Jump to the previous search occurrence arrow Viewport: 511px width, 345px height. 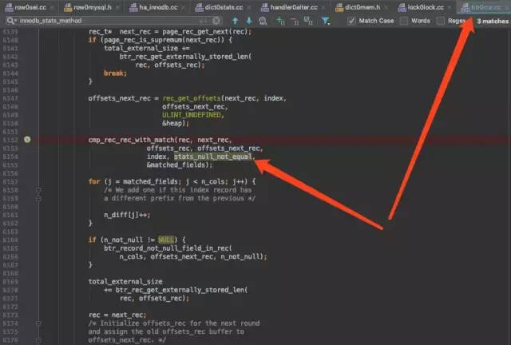[235, 21]
